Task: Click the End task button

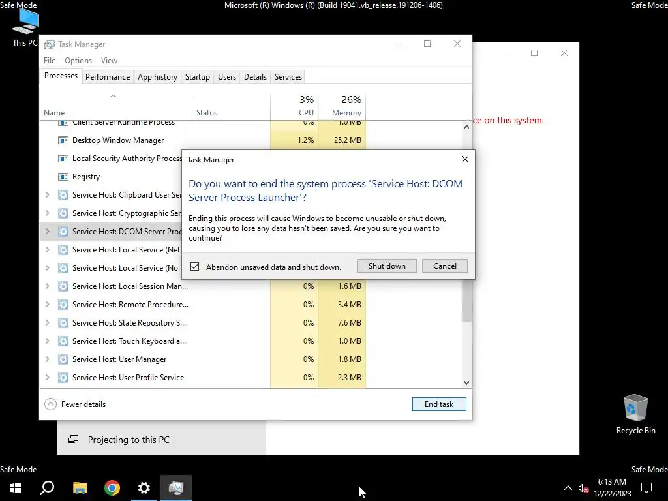Action: tap(439, 404)
